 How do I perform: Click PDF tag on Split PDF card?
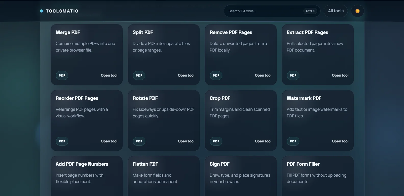click(x=139, y=75)
